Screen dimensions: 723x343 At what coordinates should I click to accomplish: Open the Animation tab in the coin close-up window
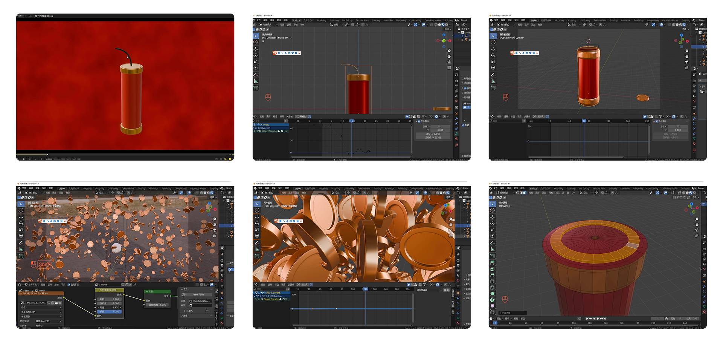pos(389,188)
